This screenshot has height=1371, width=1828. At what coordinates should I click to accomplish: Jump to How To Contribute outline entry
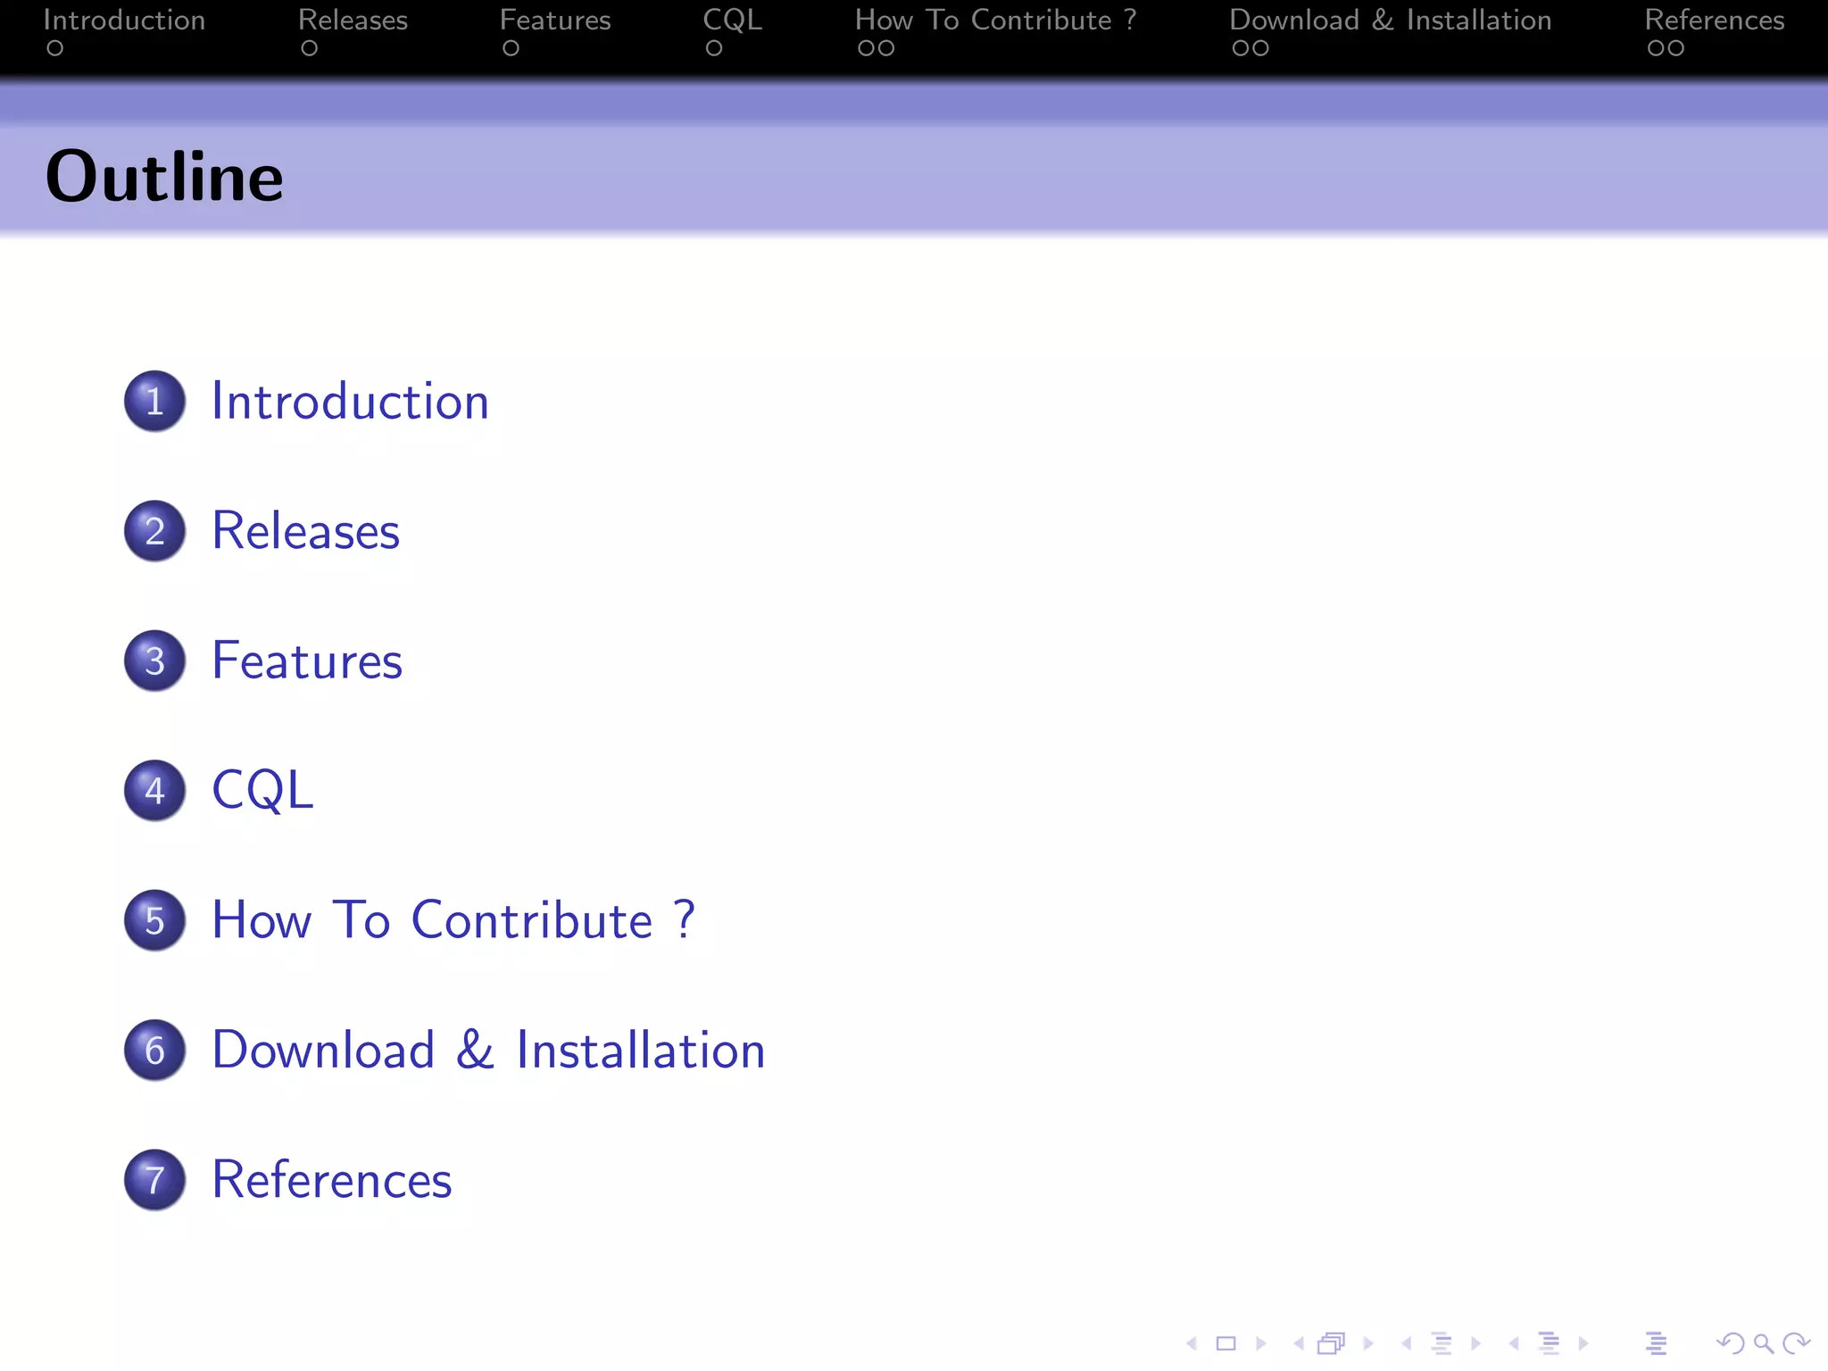[x=453, y=920]
